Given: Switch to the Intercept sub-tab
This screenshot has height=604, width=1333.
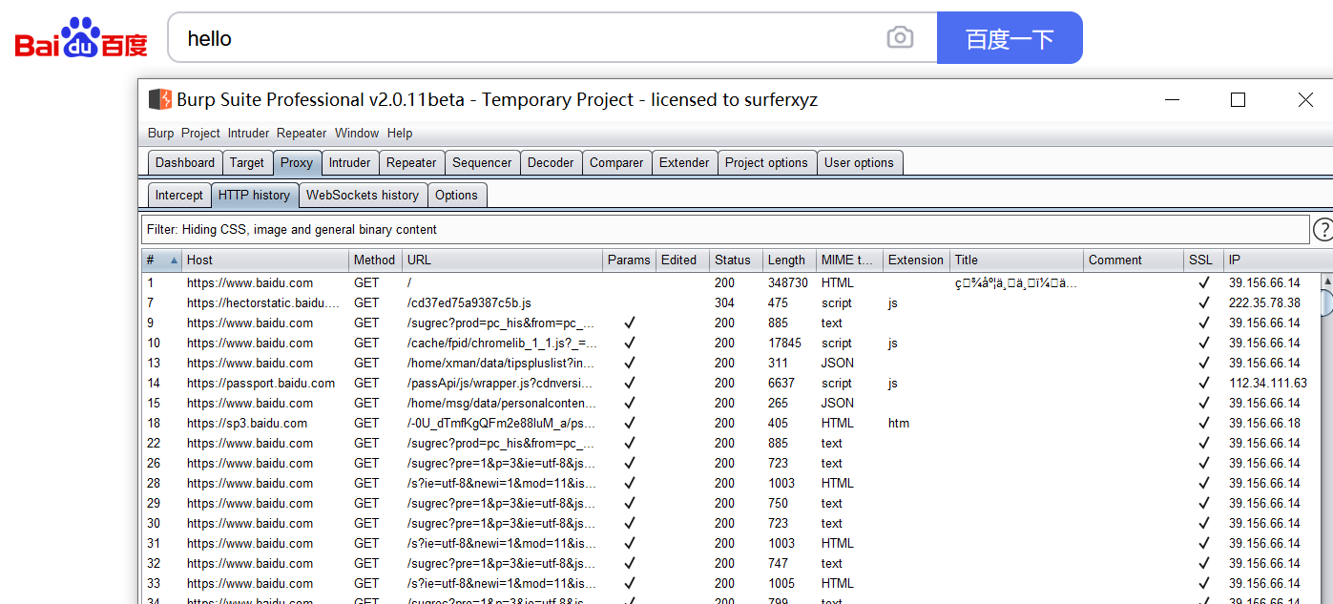Looking at the screenshot, I should pos(179,196).
